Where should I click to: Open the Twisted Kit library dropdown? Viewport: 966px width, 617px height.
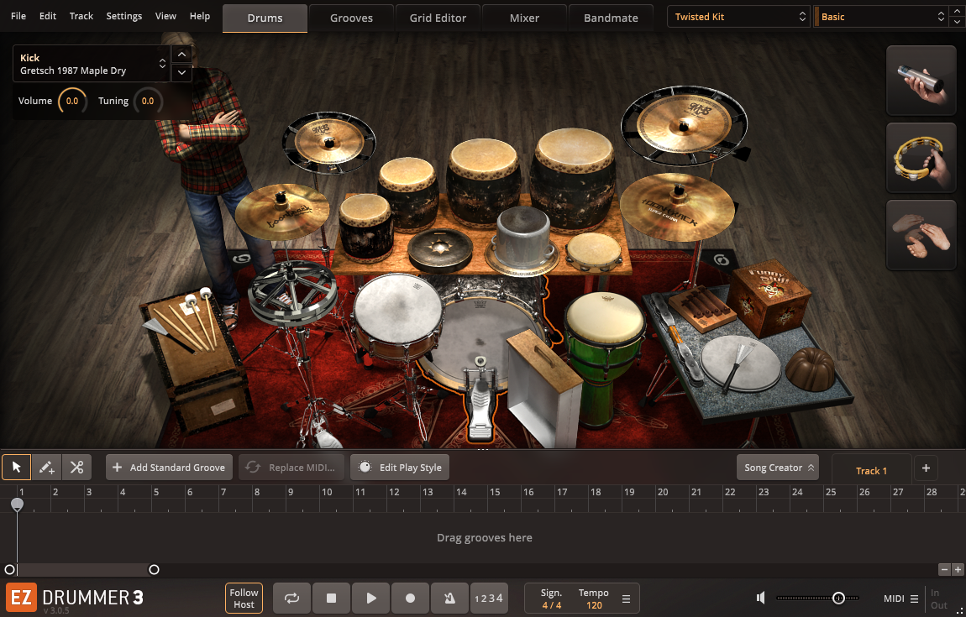739,17
